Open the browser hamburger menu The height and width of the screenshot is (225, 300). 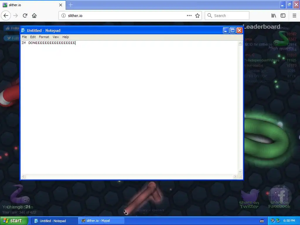pyautogui.click(x=294, y=16)
